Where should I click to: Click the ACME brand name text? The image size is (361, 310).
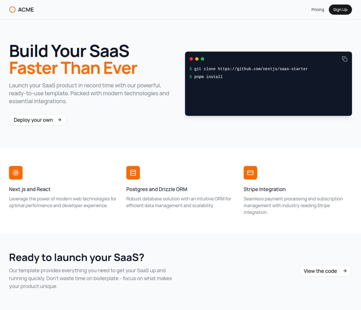26,9
